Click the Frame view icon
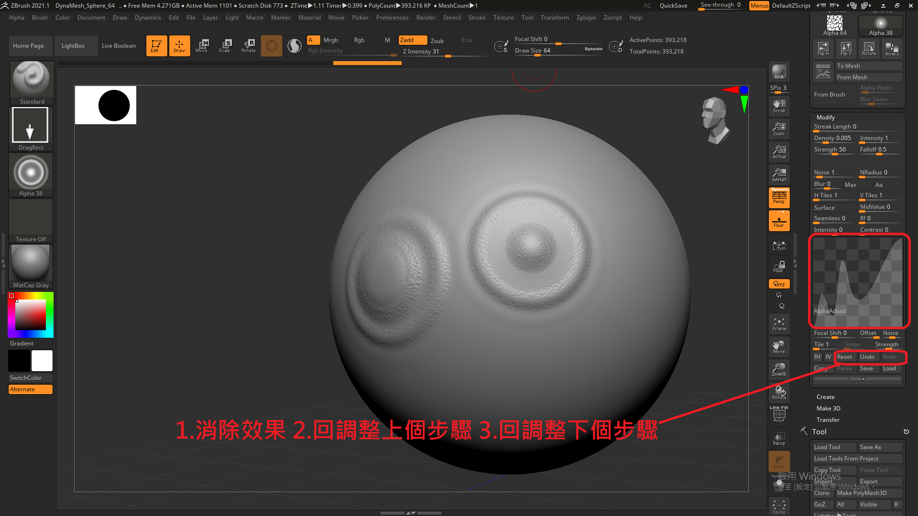Screen dimensions: 918x516 (779, 324)
